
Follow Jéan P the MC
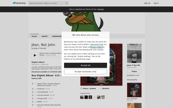[x=134, y=71]
